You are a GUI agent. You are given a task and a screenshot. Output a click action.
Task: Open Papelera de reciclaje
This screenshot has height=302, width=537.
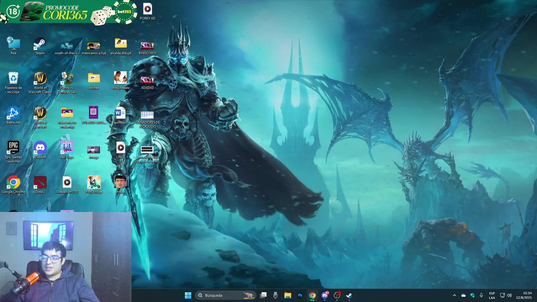pyautogui.click(x=13, y=82)
